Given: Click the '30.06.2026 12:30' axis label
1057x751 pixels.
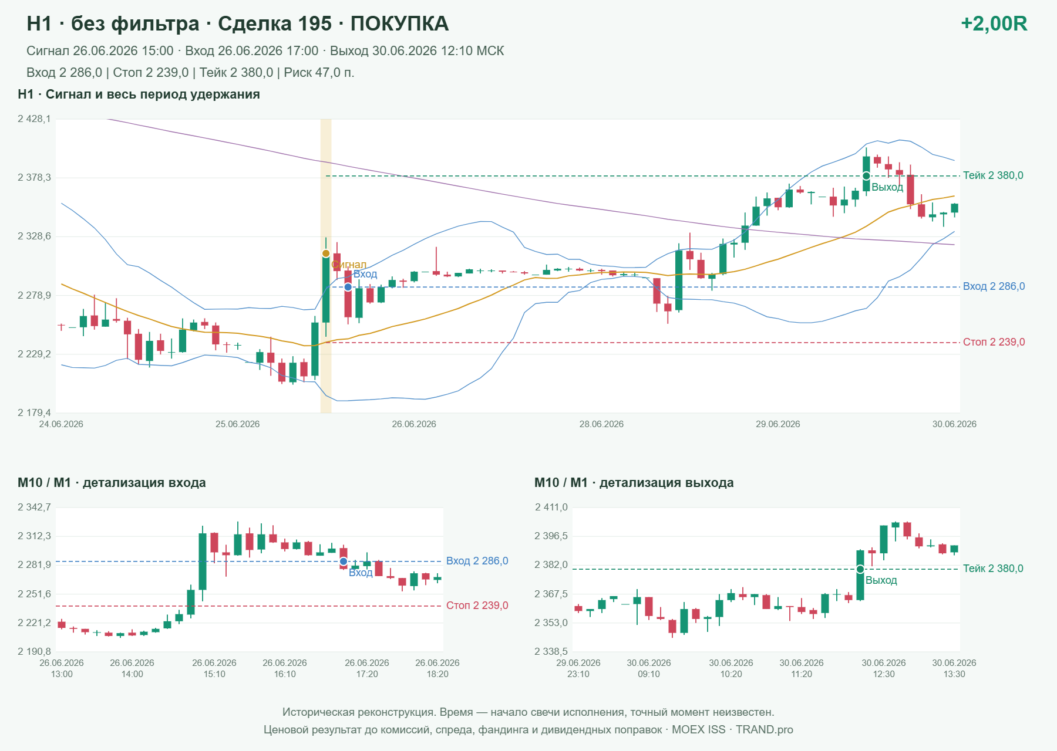Looking at the screenshot, I should 884,668.
